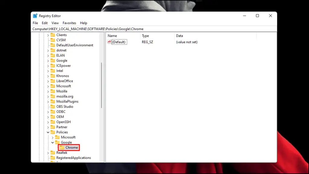Collapse the Policies key
This screenshot has width=309, height=174.
[x=48, y=132]
